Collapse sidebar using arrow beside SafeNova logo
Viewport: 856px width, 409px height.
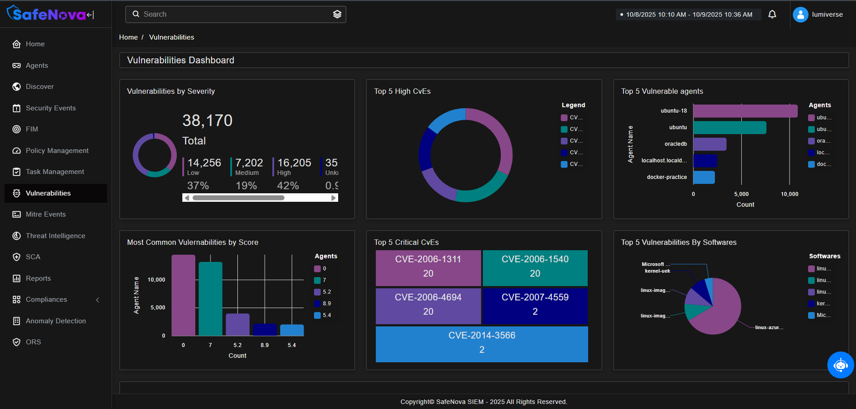coord(90,15)
